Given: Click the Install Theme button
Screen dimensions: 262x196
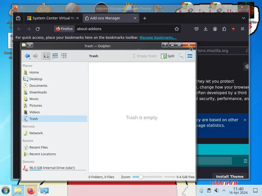Looking at the screenshot, I should pos(230,177).
